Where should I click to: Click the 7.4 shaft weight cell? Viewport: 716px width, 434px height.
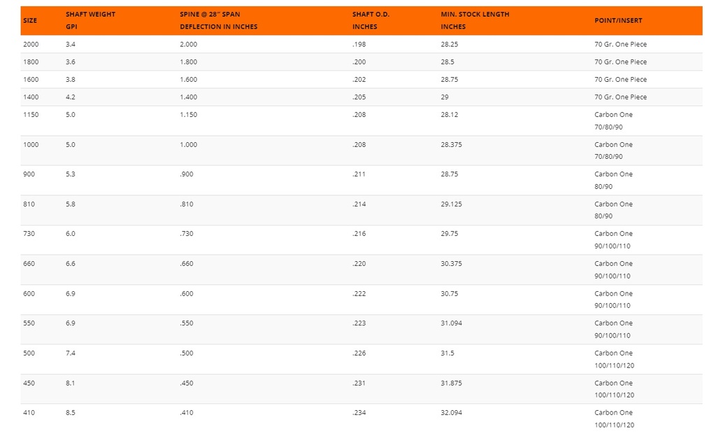click(71, 353)
